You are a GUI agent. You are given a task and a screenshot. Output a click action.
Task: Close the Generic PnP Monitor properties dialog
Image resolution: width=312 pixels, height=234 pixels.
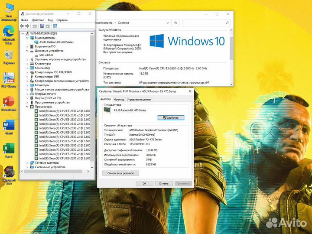pos(190,91)
